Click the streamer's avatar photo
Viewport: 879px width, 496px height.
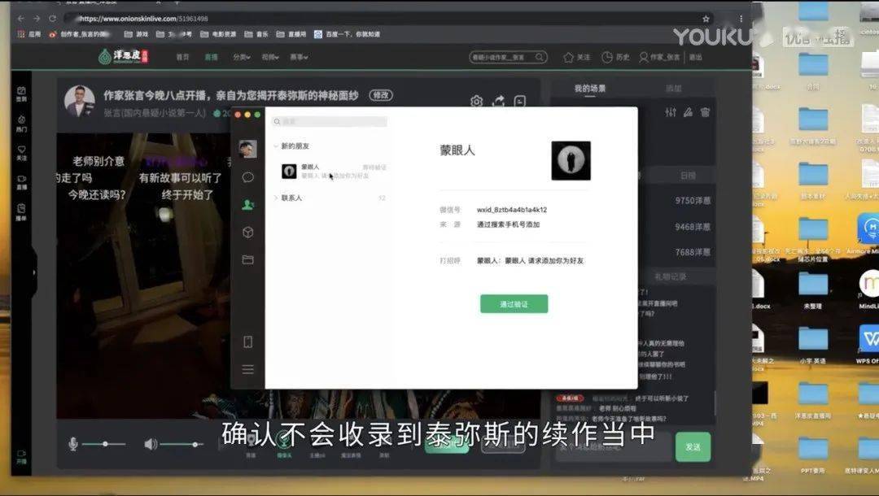coord(79,102)
